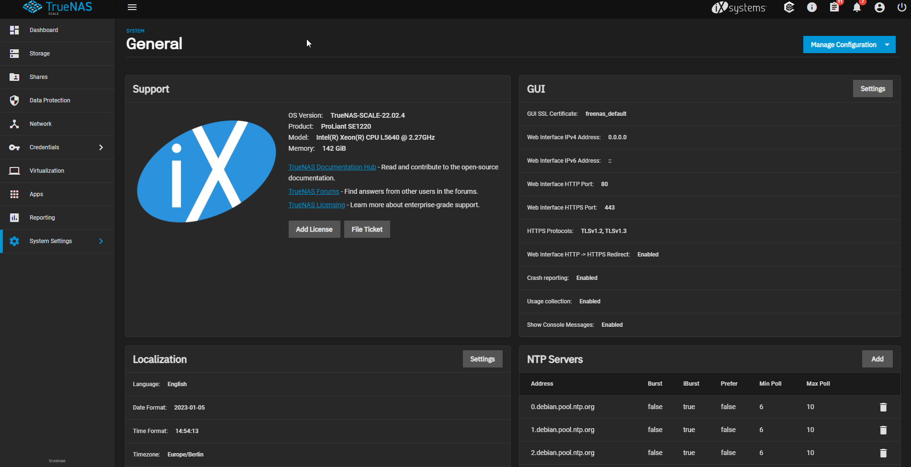Add a new NTP server

tap(877, 359)
